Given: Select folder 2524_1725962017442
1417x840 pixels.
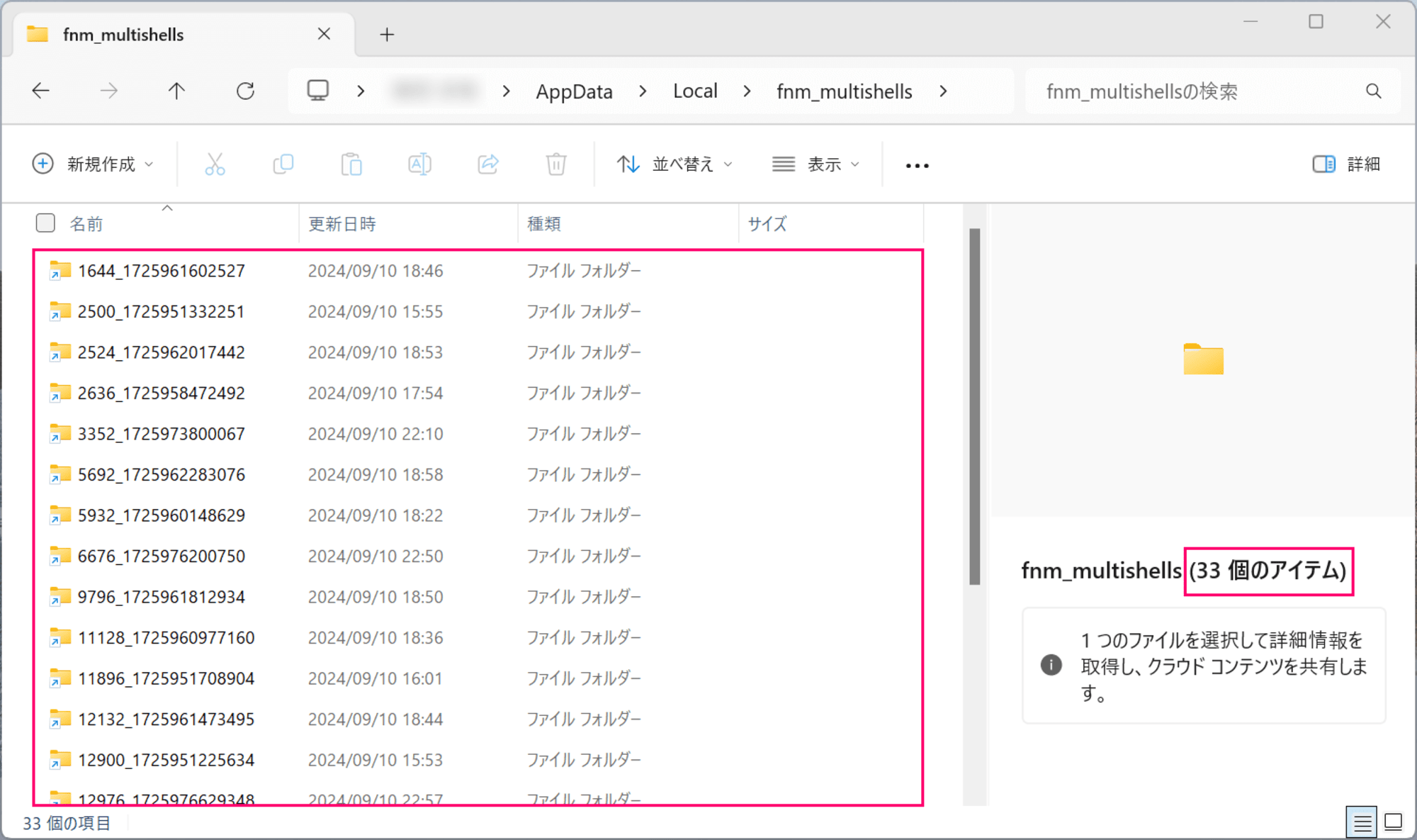Looking at the screenshot, I should tap(161, 352).
